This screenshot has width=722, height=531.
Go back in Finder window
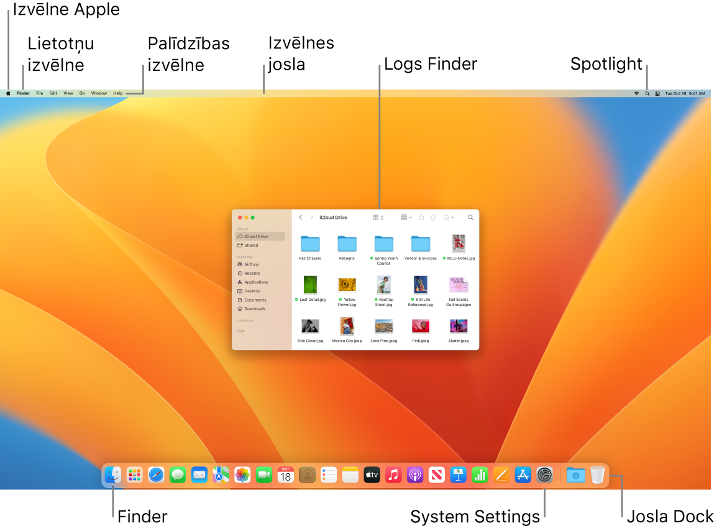[x=300, y=218]
